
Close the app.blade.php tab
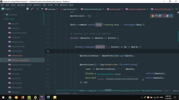78,9
